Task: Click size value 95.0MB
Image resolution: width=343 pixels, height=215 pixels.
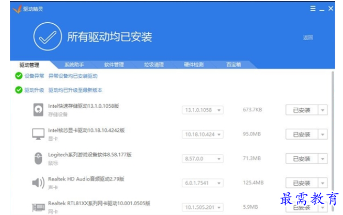Action: pos(252,134)
